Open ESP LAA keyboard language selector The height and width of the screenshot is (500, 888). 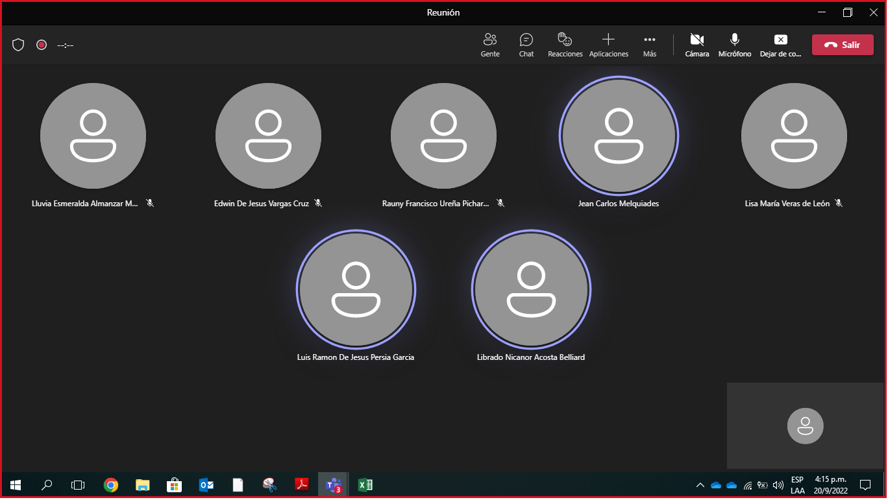click(x=797, y=485)
